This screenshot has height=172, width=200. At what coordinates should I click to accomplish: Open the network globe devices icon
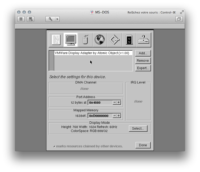(x=100, y=40)
